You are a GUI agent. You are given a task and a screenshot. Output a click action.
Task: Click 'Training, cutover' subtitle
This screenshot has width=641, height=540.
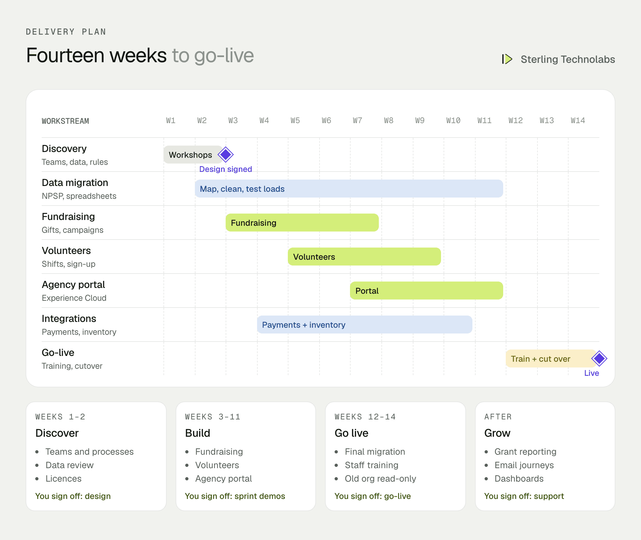(72, 366)
